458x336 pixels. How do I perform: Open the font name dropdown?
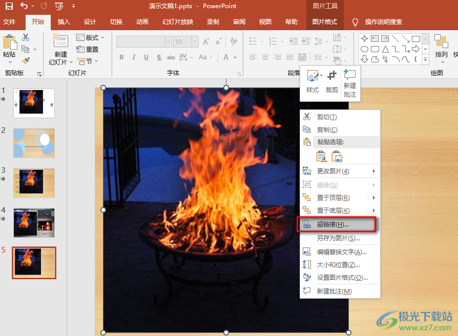(x=168, y=42)
